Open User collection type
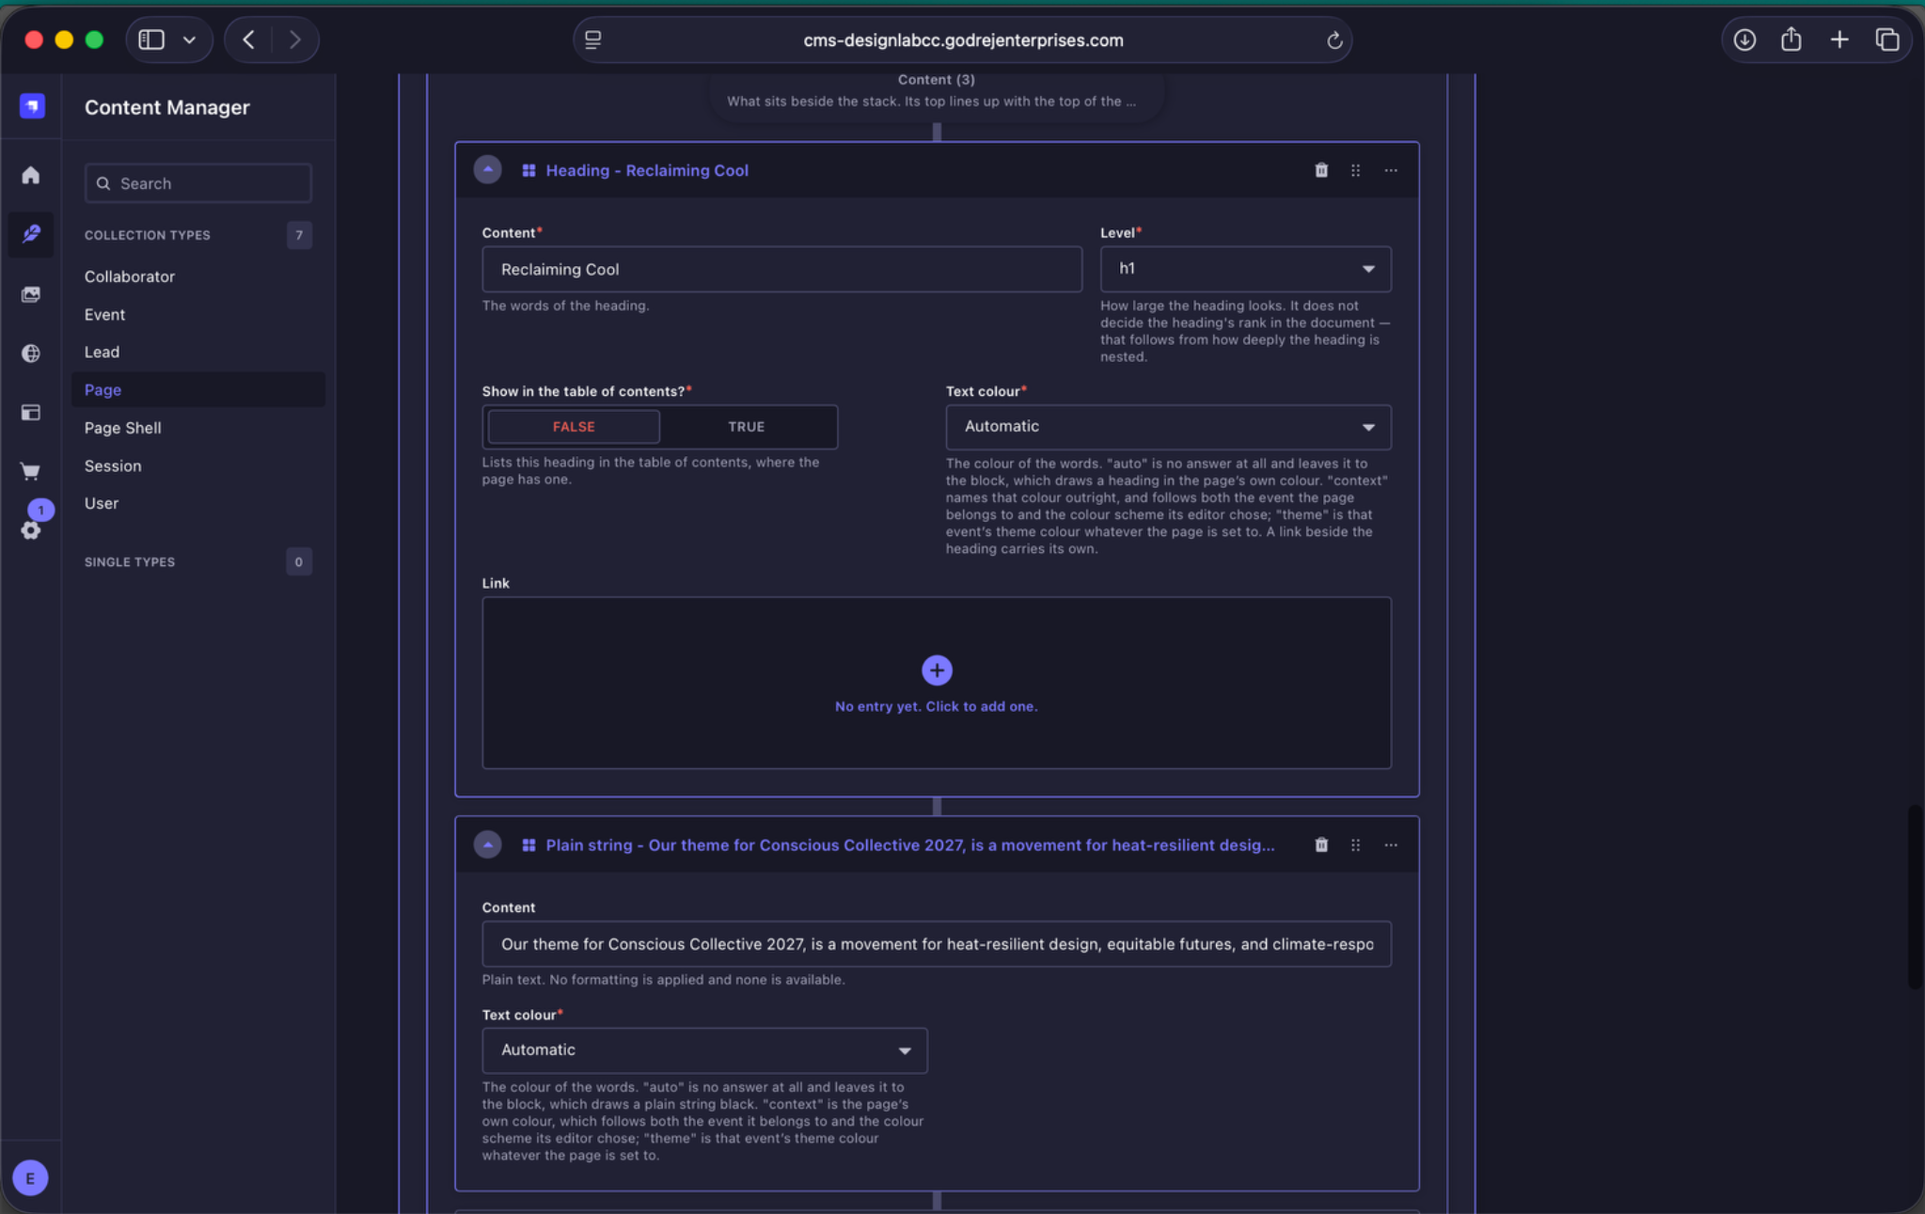 pyautogui.click(x=101, y=503)
